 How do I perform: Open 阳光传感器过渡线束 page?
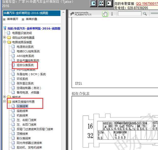[29, 143]
